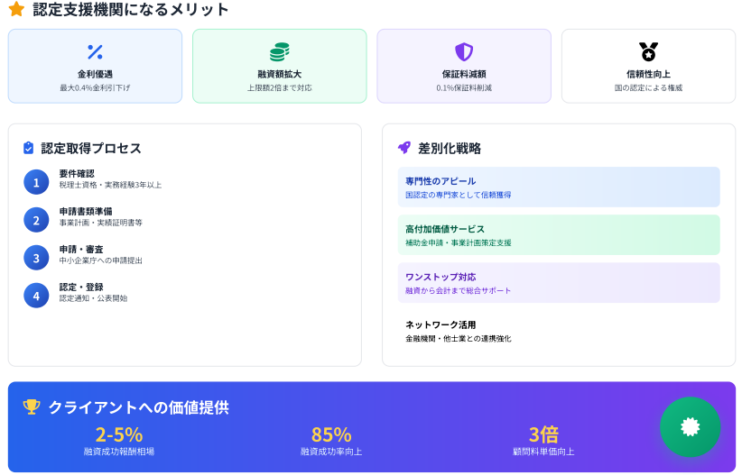
Task: Click 事業計画・実績証明書等 description
Action: coord(101,224)
